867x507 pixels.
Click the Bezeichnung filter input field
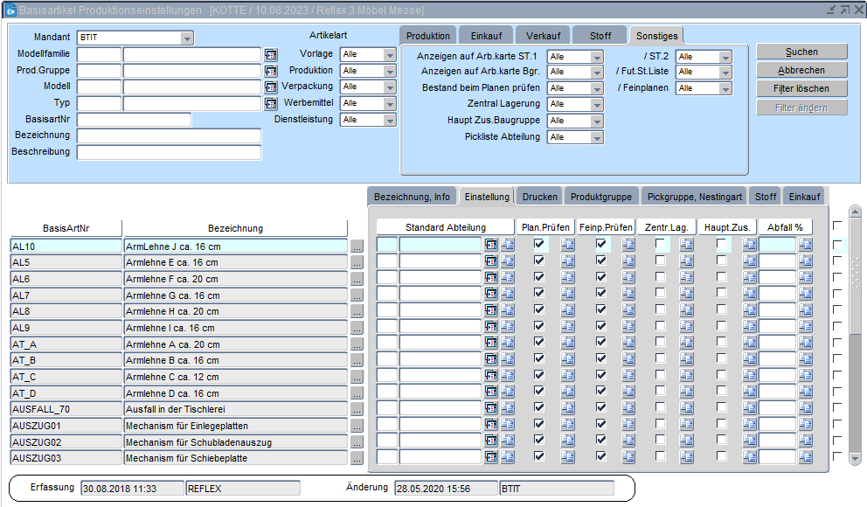[x=169, y=136]
